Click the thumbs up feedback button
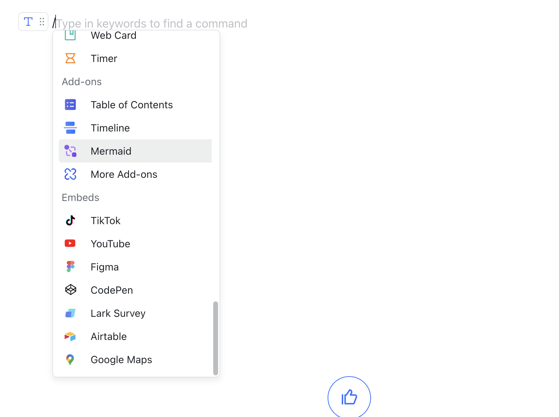The image size is (559, 417). pos(349,397)
